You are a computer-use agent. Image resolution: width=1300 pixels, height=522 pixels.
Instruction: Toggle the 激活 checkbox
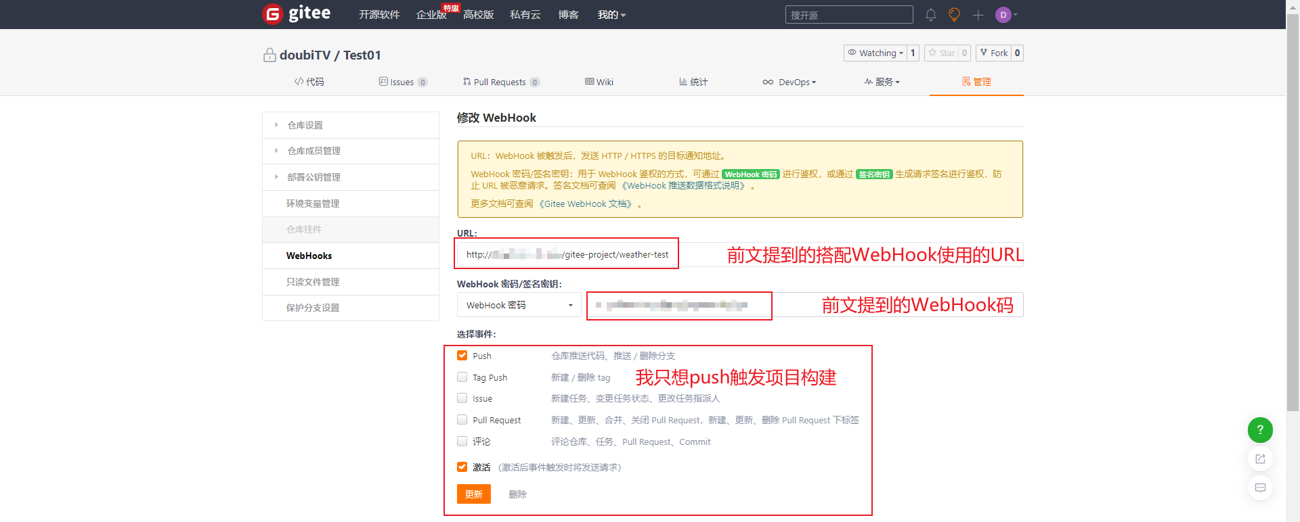pos(462,467)
